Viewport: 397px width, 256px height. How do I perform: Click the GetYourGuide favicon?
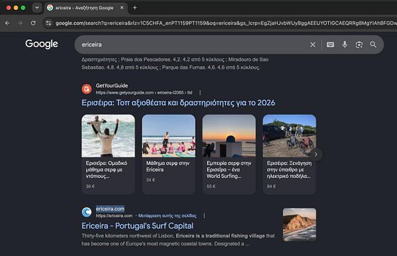pyautogui.click(x=87, y=89)
